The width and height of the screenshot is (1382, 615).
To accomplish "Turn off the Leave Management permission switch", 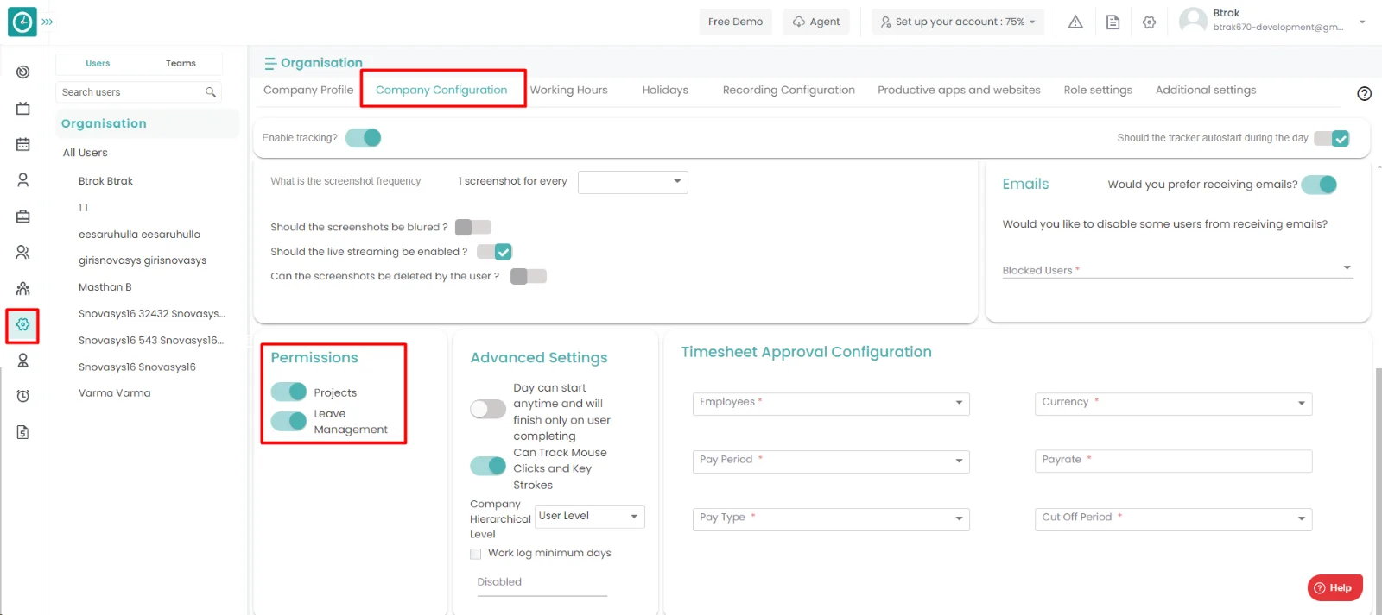I will point(288,421).
